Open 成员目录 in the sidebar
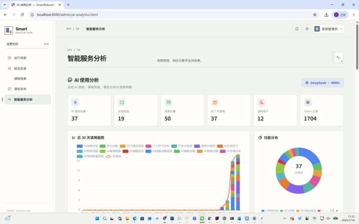The width and height of the screenshot is (359, 224). [x=28, y=68]
